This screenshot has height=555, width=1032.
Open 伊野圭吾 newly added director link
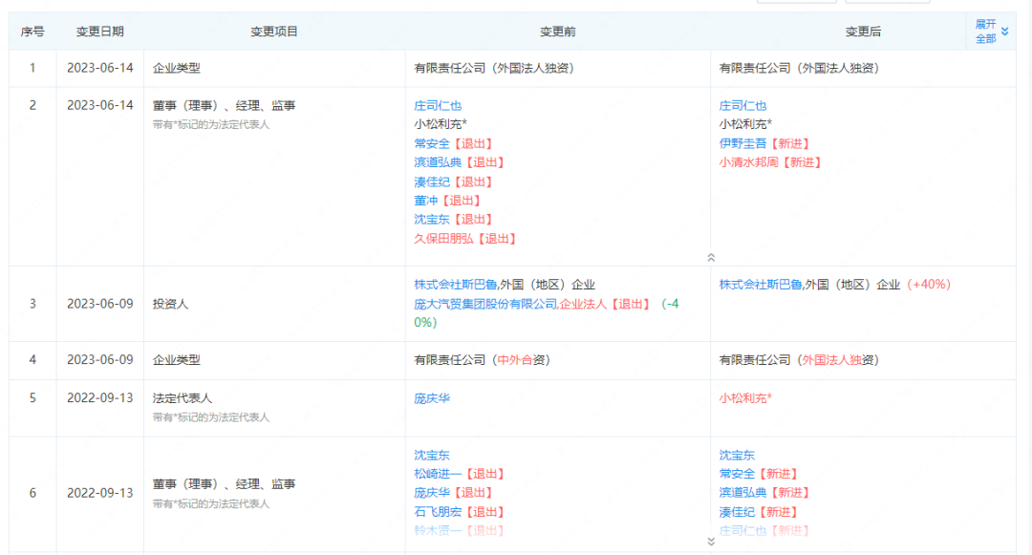tap(742, 143)
